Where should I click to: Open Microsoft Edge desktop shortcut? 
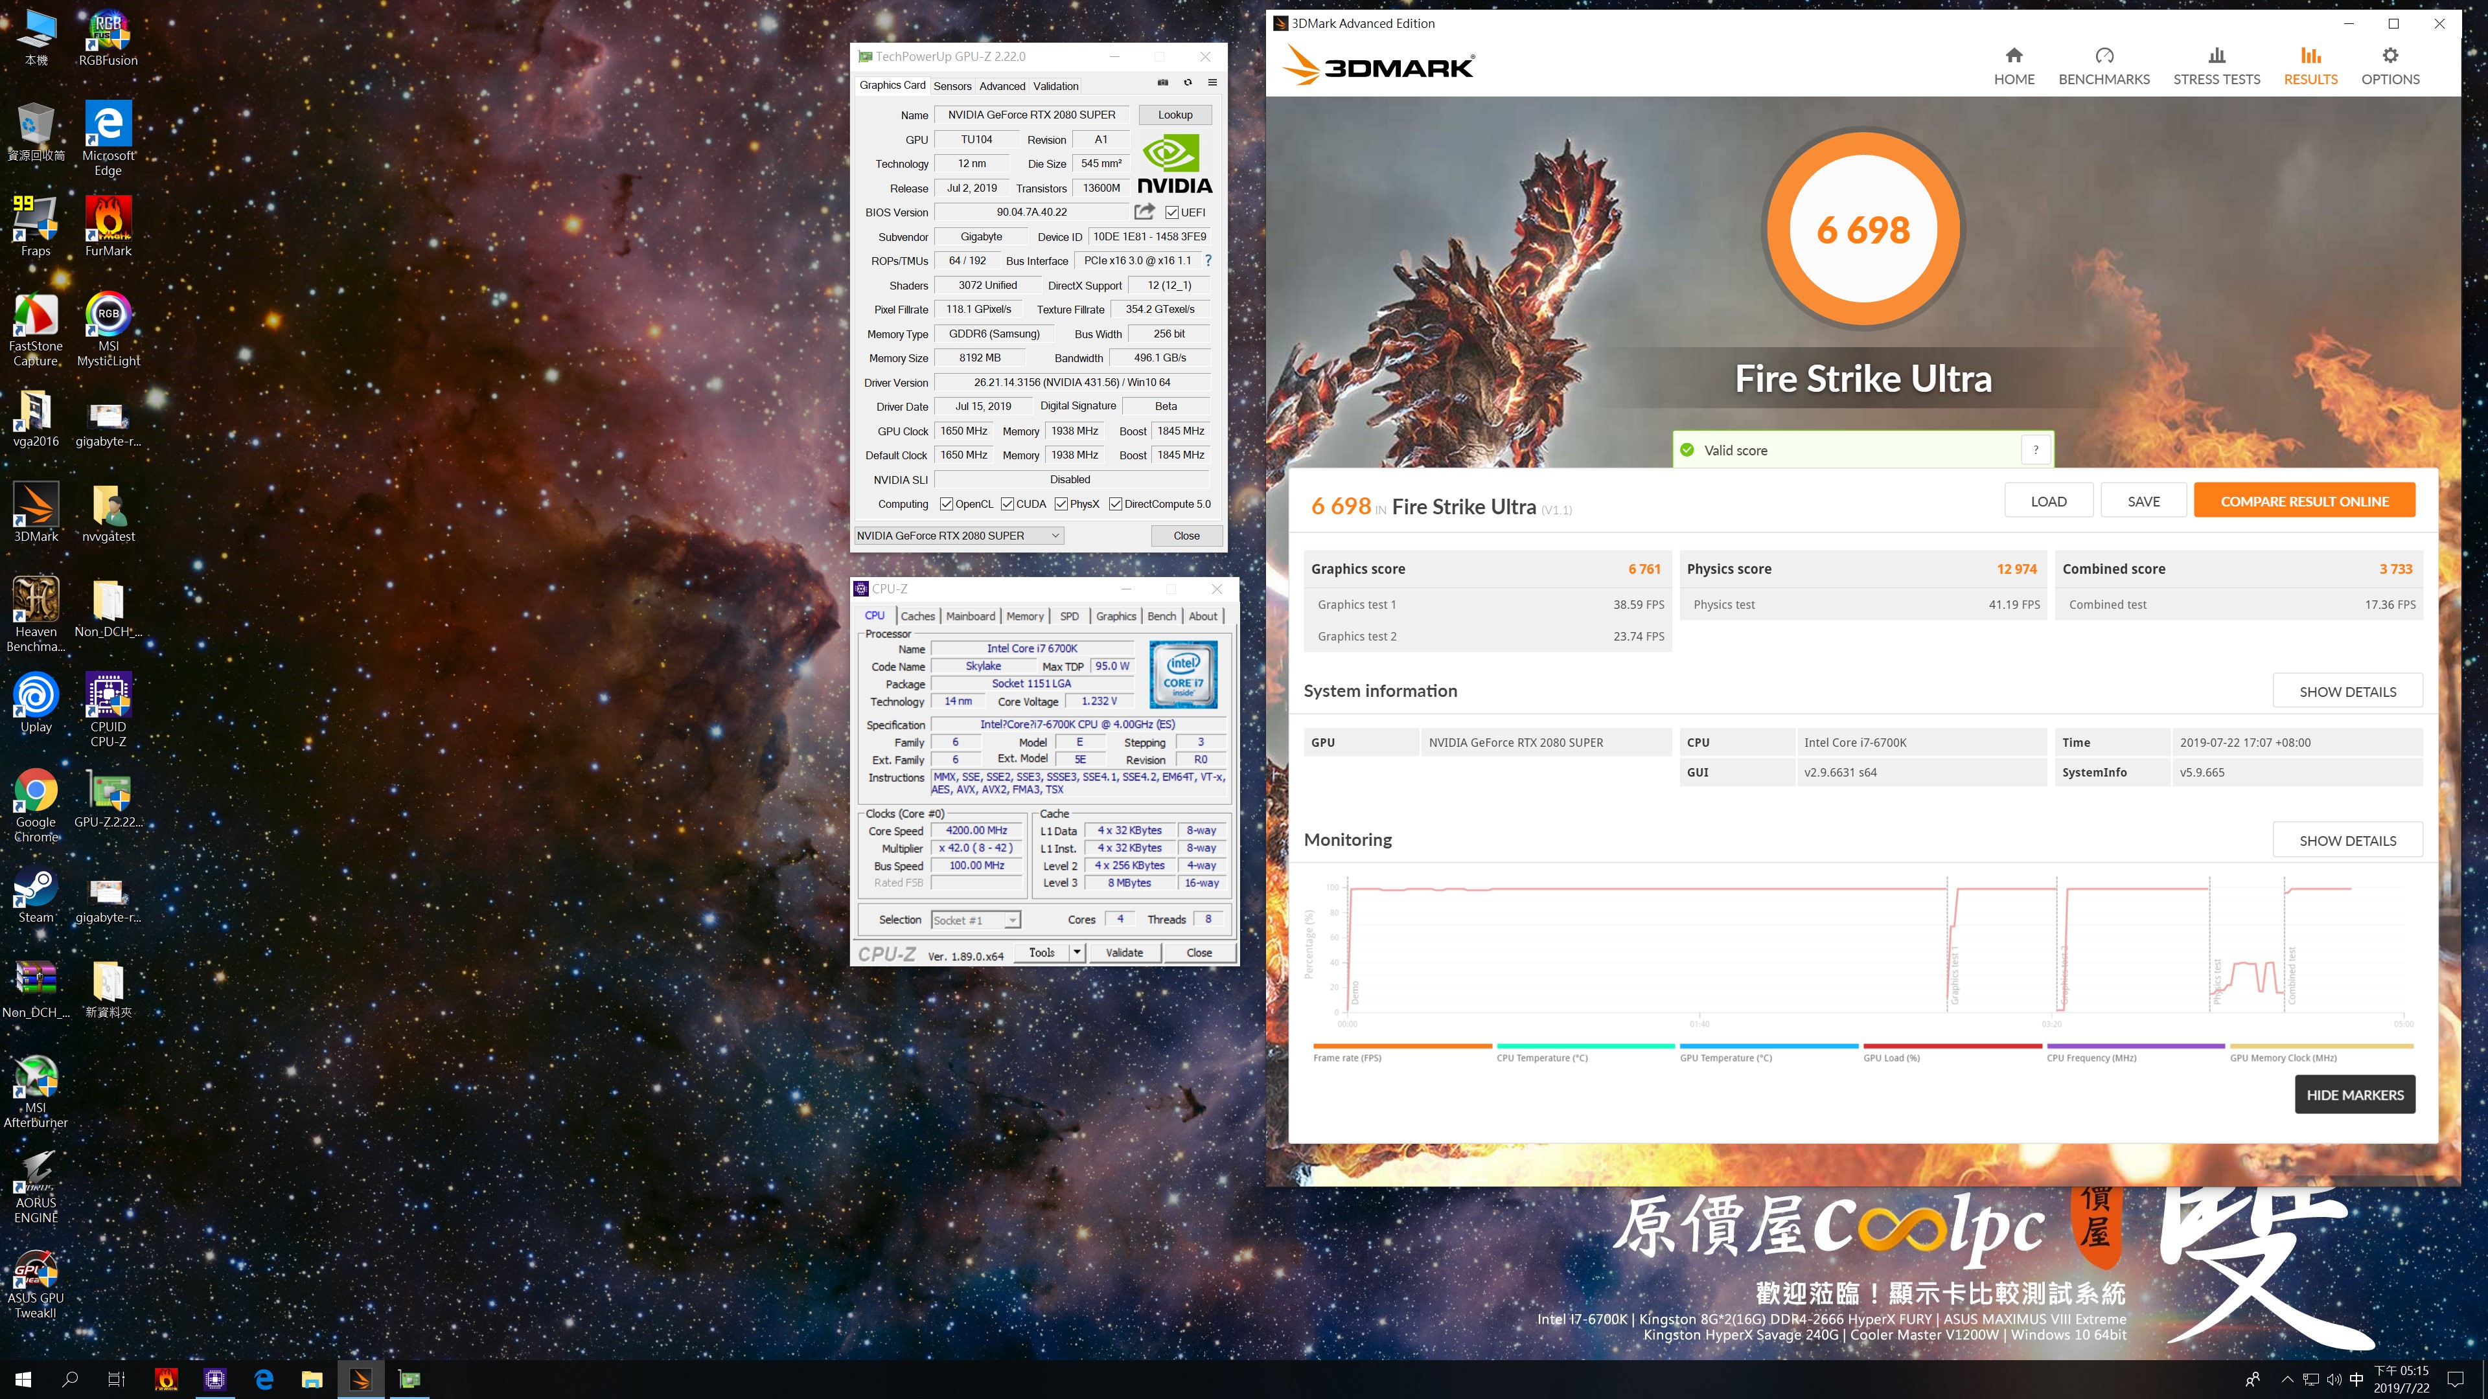(108, 138)
